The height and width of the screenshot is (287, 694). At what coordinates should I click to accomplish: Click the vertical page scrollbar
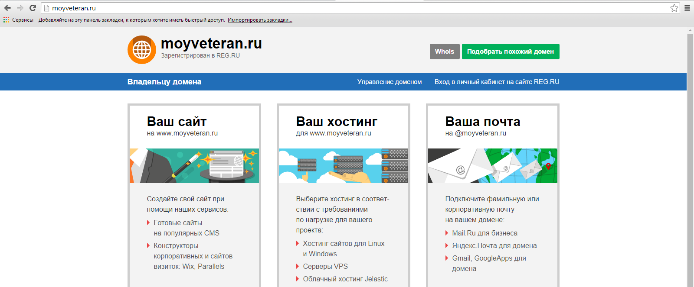(x=691, y=160)
